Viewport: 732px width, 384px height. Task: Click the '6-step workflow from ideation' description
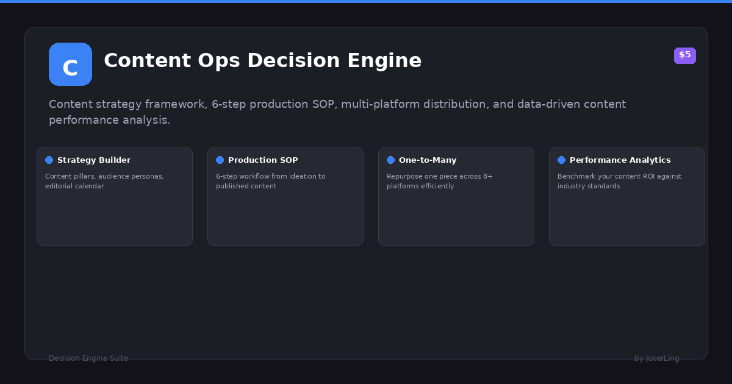pyautogui.click(x=271, y=181)
